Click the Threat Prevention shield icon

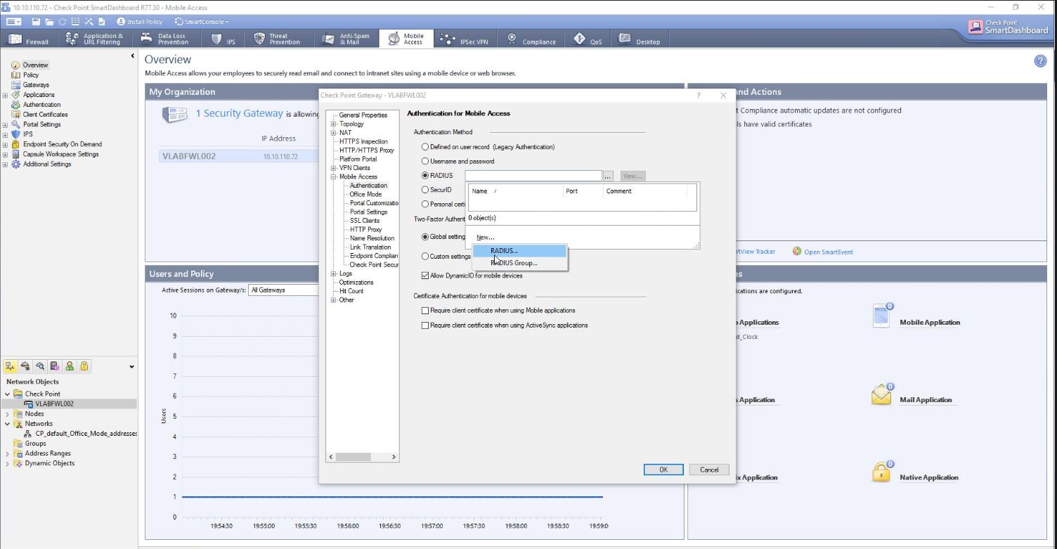(x=259, y=39)
